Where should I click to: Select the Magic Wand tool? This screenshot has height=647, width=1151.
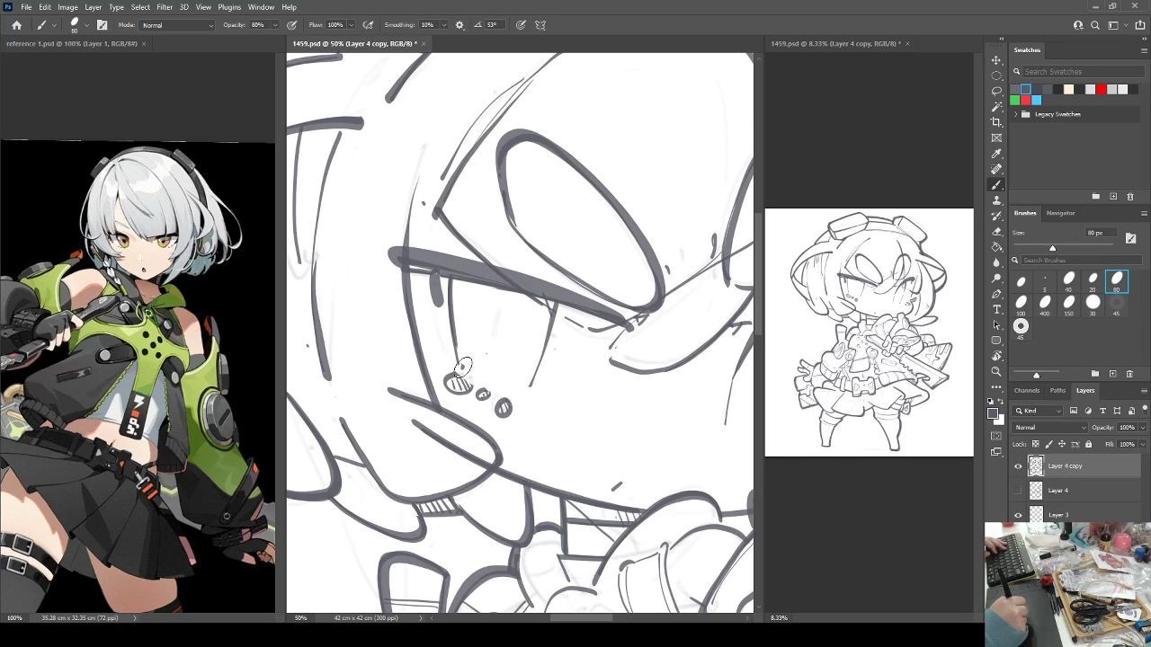click(x=996, y=107)
